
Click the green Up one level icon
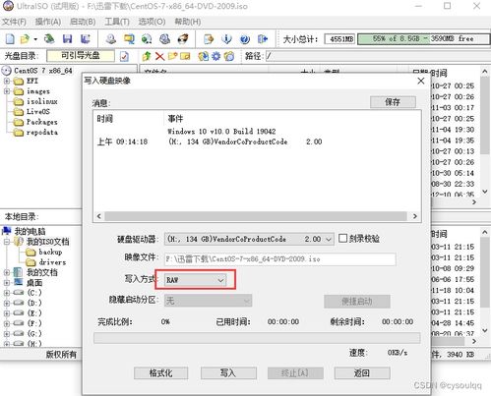tap(147, 56)
